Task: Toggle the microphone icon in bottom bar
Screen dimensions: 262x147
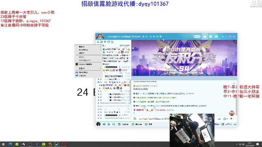Action: point(109,124)
